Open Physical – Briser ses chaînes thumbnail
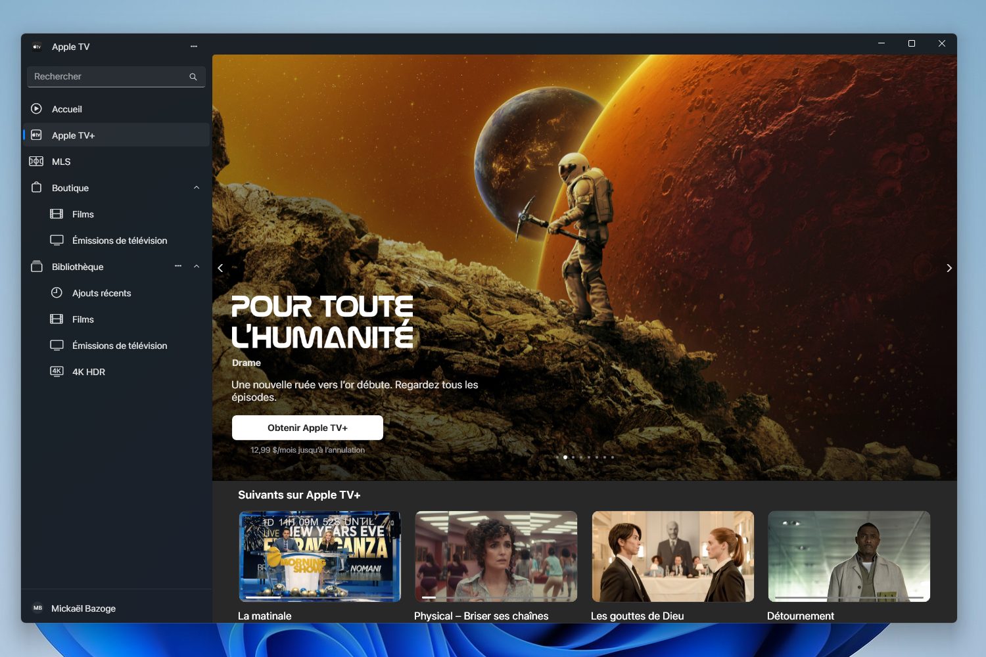The width and height of the screenshot is (986, 657). [496, 556]
